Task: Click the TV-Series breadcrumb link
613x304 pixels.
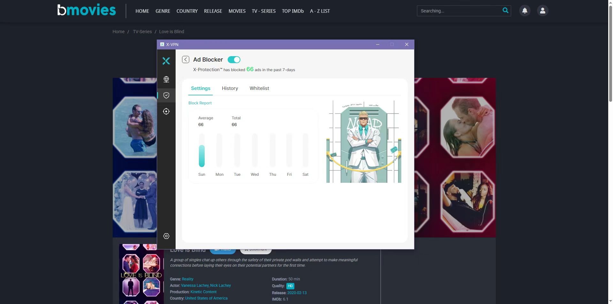Action: [x=142, y=32]
